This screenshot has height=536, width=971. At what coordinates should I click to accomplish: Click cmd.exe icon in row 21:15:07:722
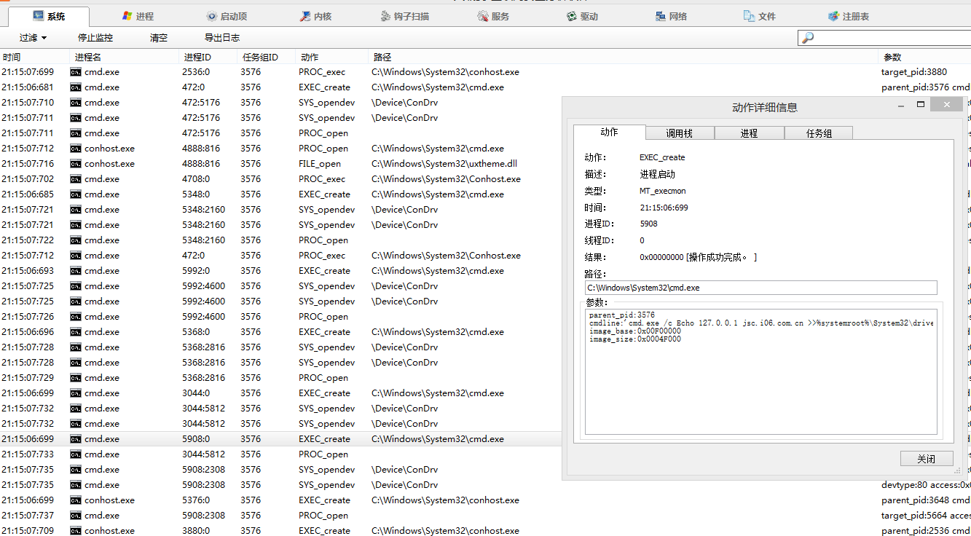(75, 240)
